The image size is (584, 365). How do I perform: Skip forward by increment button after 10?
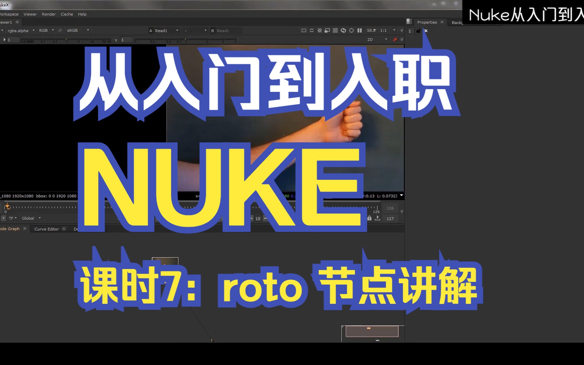point(266,219)
